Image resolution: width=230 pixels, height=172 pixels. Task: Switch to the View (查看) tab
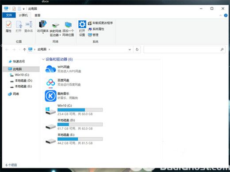pos(38,15)
